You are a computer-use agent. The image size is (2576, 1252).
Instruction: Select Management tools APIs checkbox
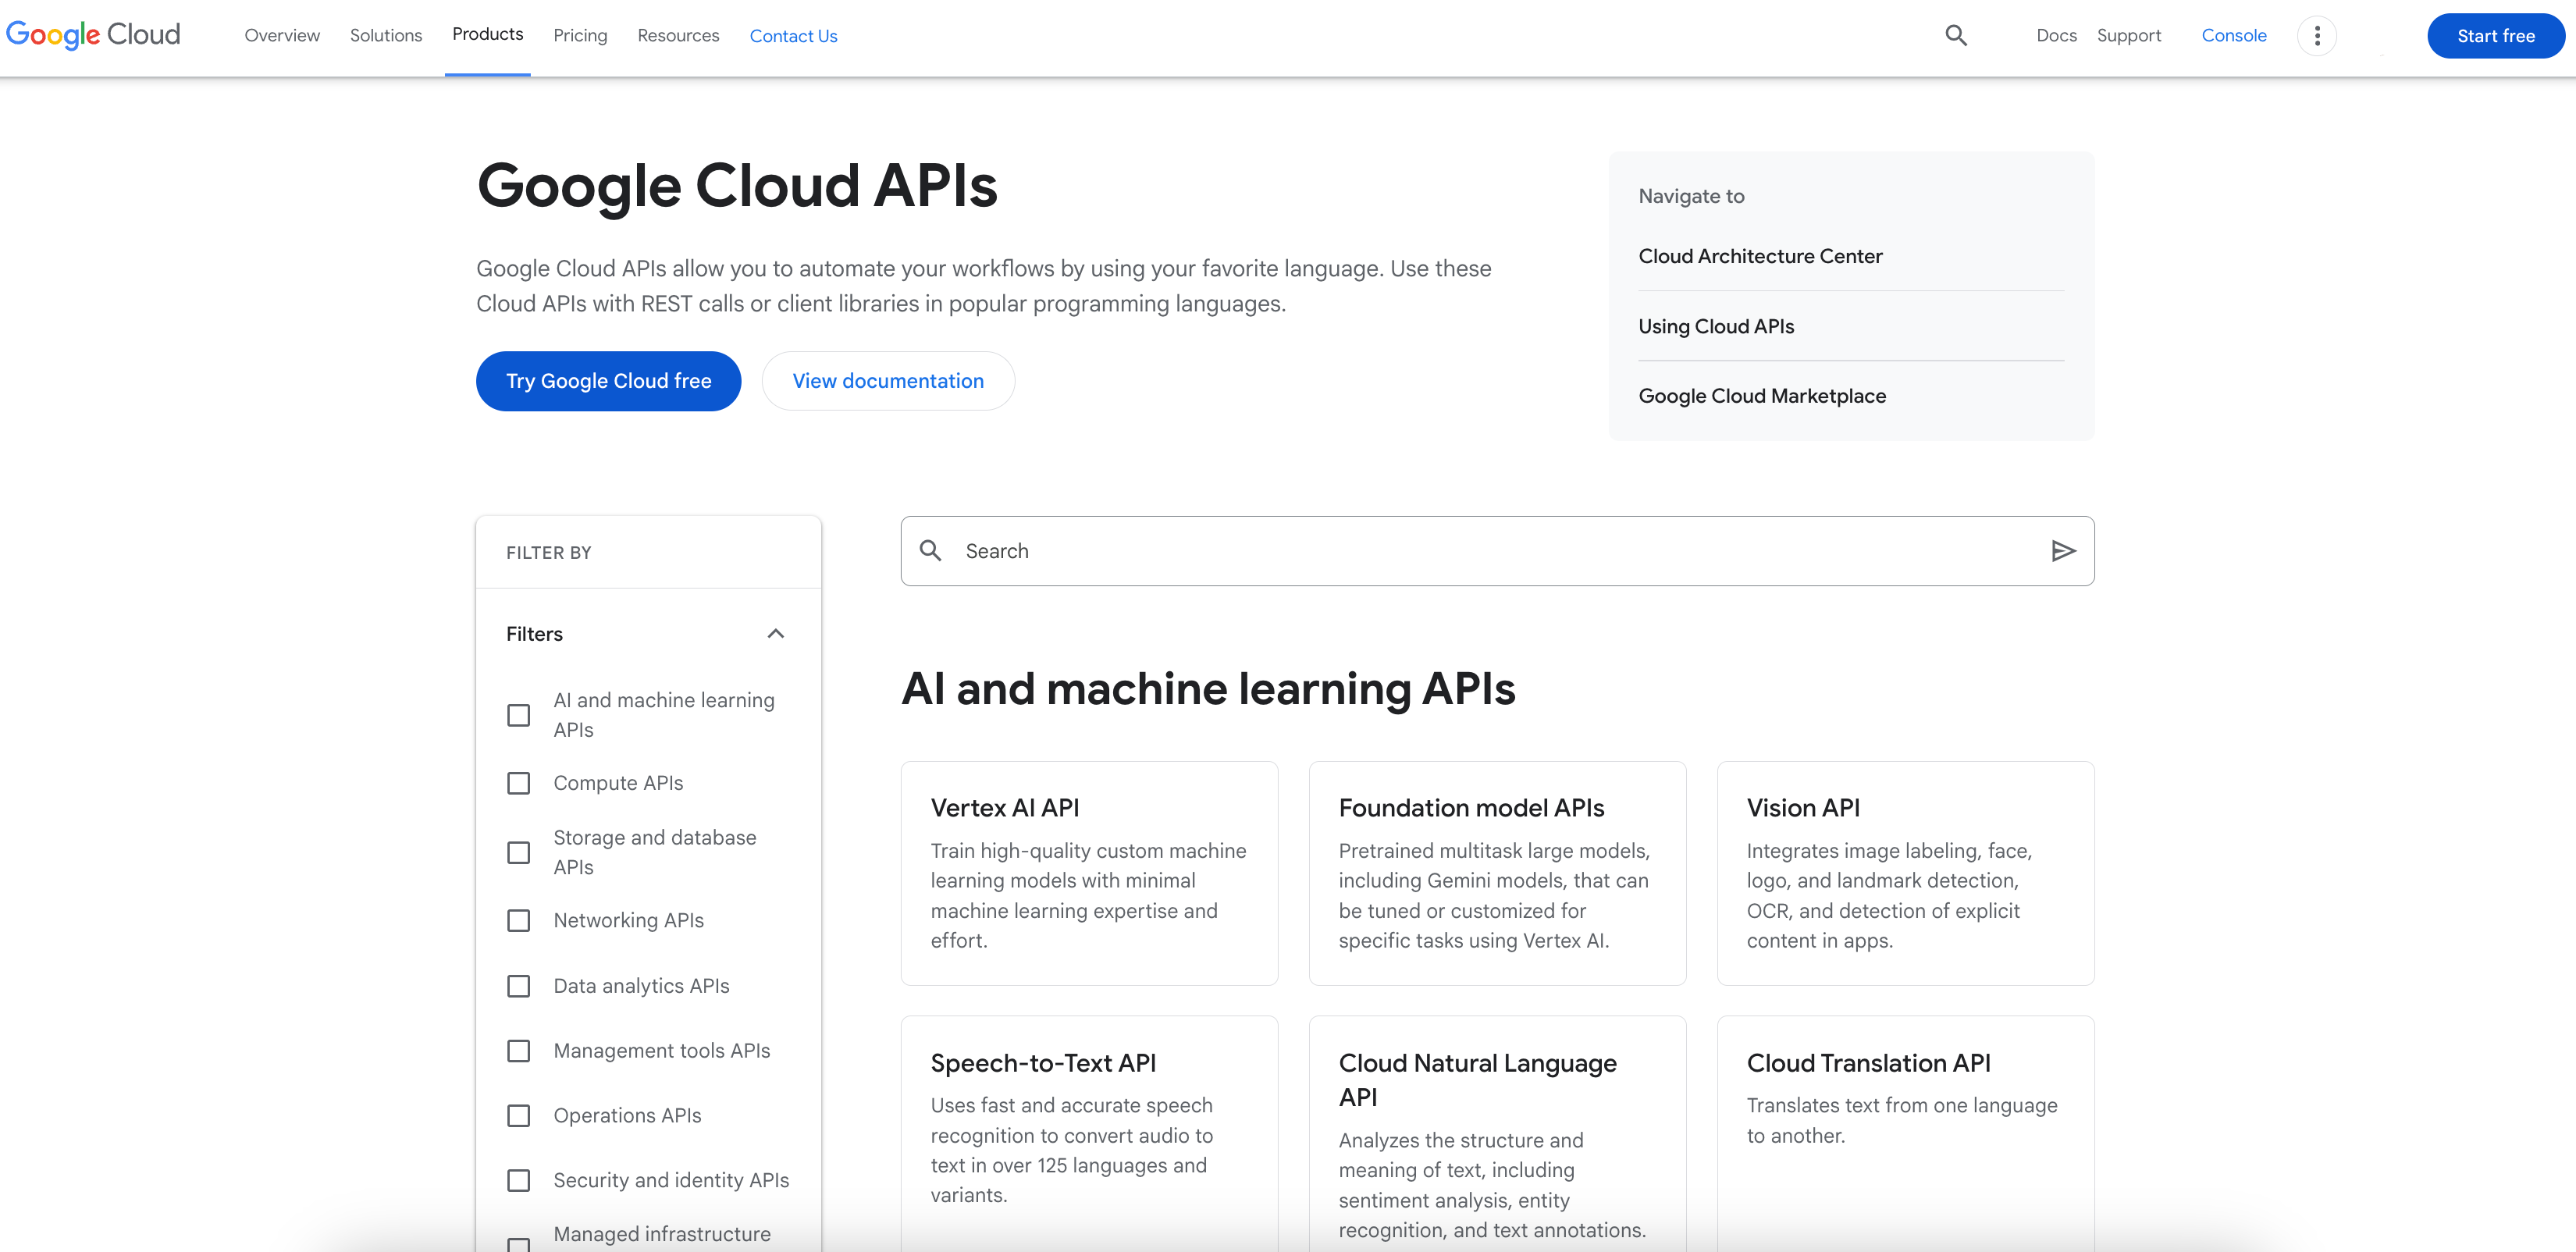pyautogui.click(x=518, y=1051)
